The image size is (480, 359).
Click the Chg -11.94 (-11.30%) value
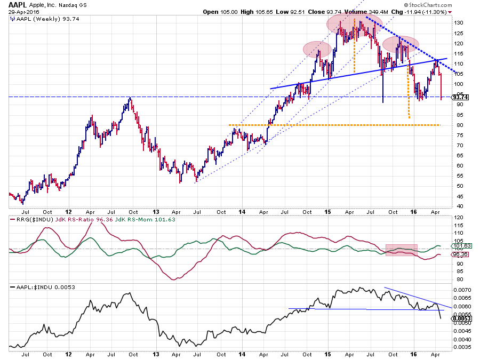click(x=419, y=12)
